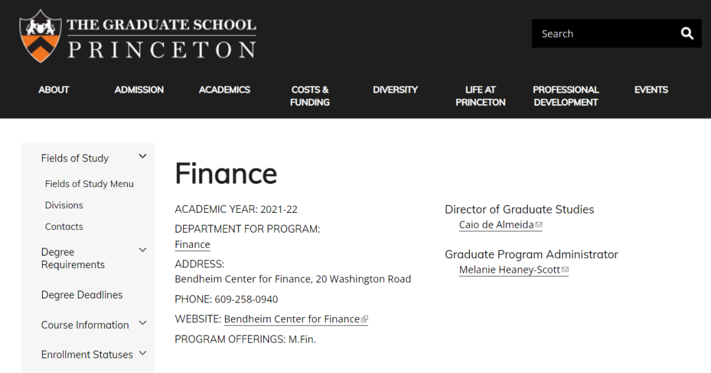Click the search magnifier icon
711x373 pixels.
[x=687, y=34]
